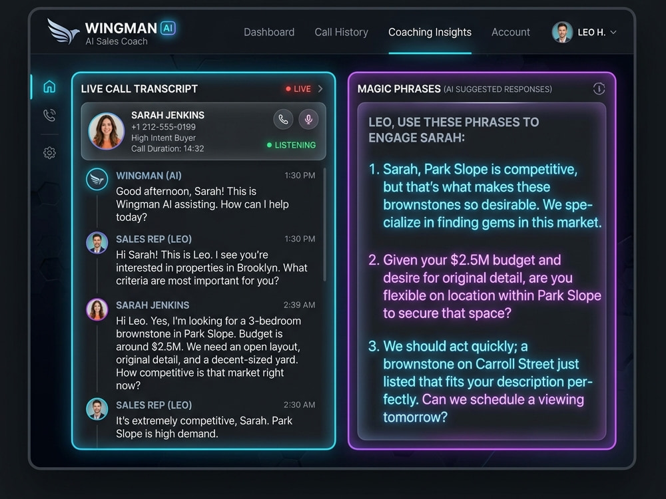Click Leo's avatar on the 1:30 PM message

point(97,243)
